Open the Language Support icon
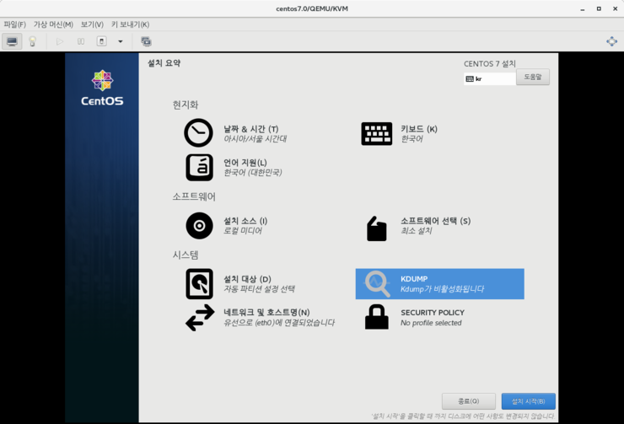 point(199,167)
